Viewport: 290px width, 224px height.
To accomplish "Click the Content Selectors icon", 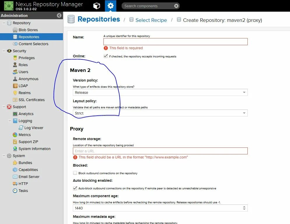I will 15,44.
